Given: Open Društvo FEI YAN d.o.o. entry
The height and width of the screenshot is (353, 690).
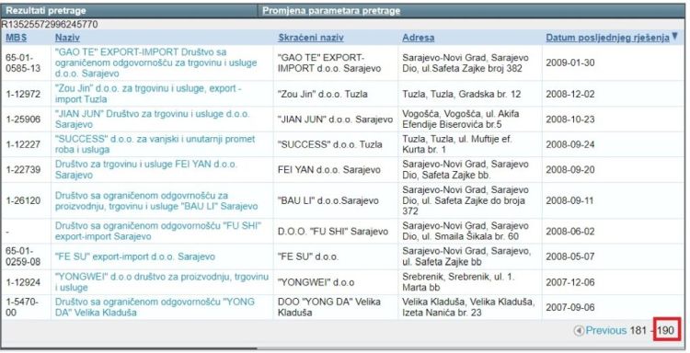Looking at the screenshot, I should (145, 170).
